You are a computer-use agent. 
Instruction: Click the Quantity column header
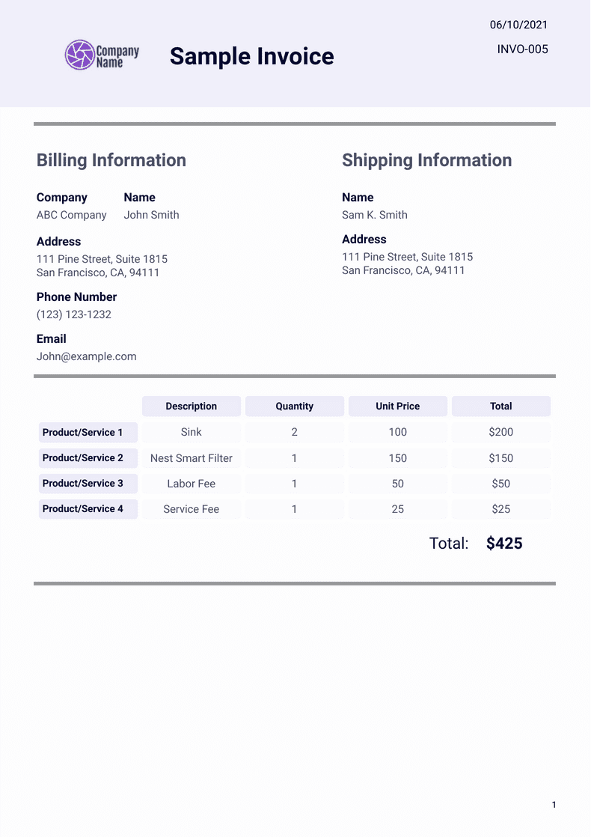(295, 407)
